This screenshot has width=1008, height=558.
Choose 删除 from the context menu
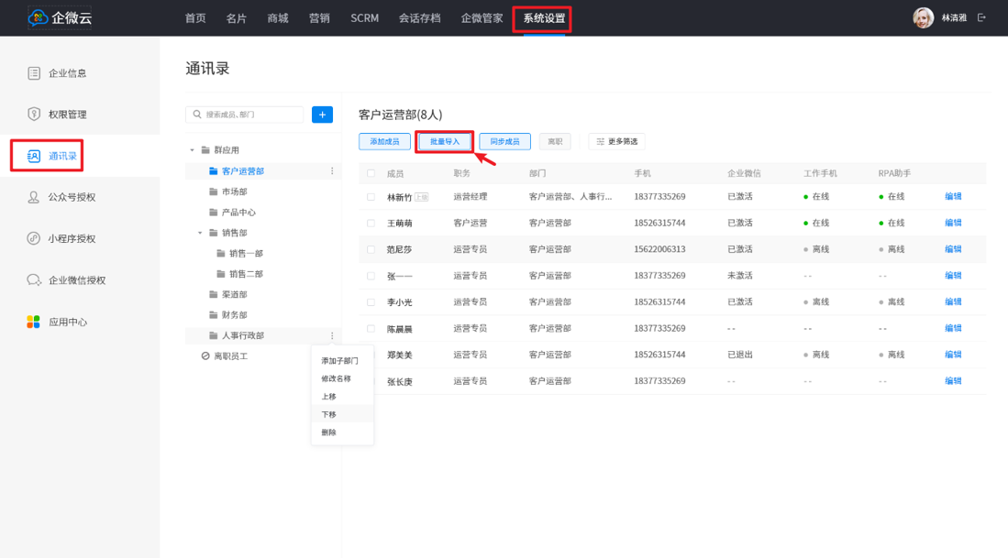coord(328,432)
